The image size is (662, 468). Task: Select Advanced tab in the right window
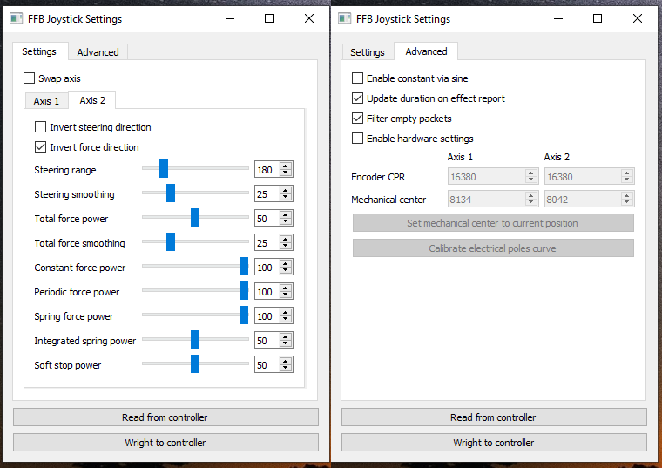click(x=426, y=51)
